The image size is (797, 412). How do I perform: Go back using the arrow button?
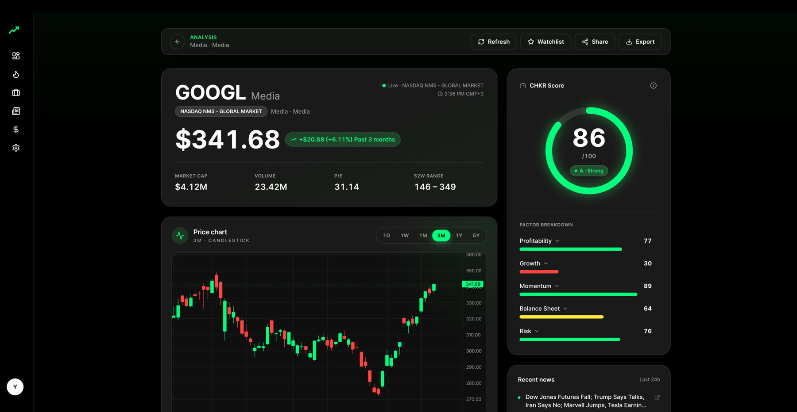[178, 42]
